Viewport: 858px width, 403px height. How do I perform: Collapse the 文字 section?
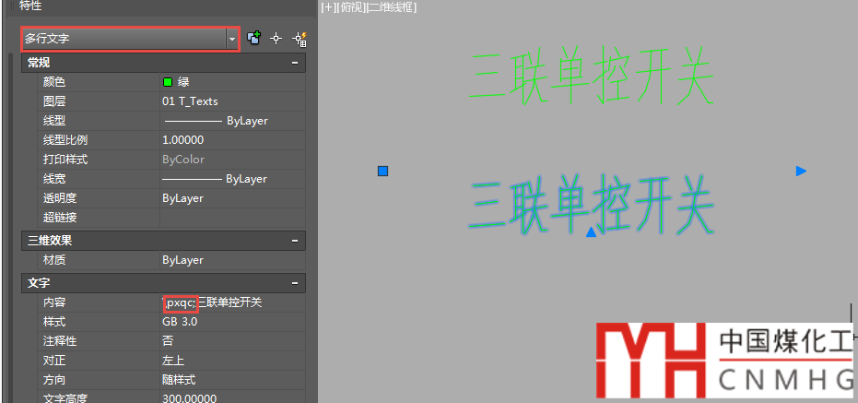(295, 283)
